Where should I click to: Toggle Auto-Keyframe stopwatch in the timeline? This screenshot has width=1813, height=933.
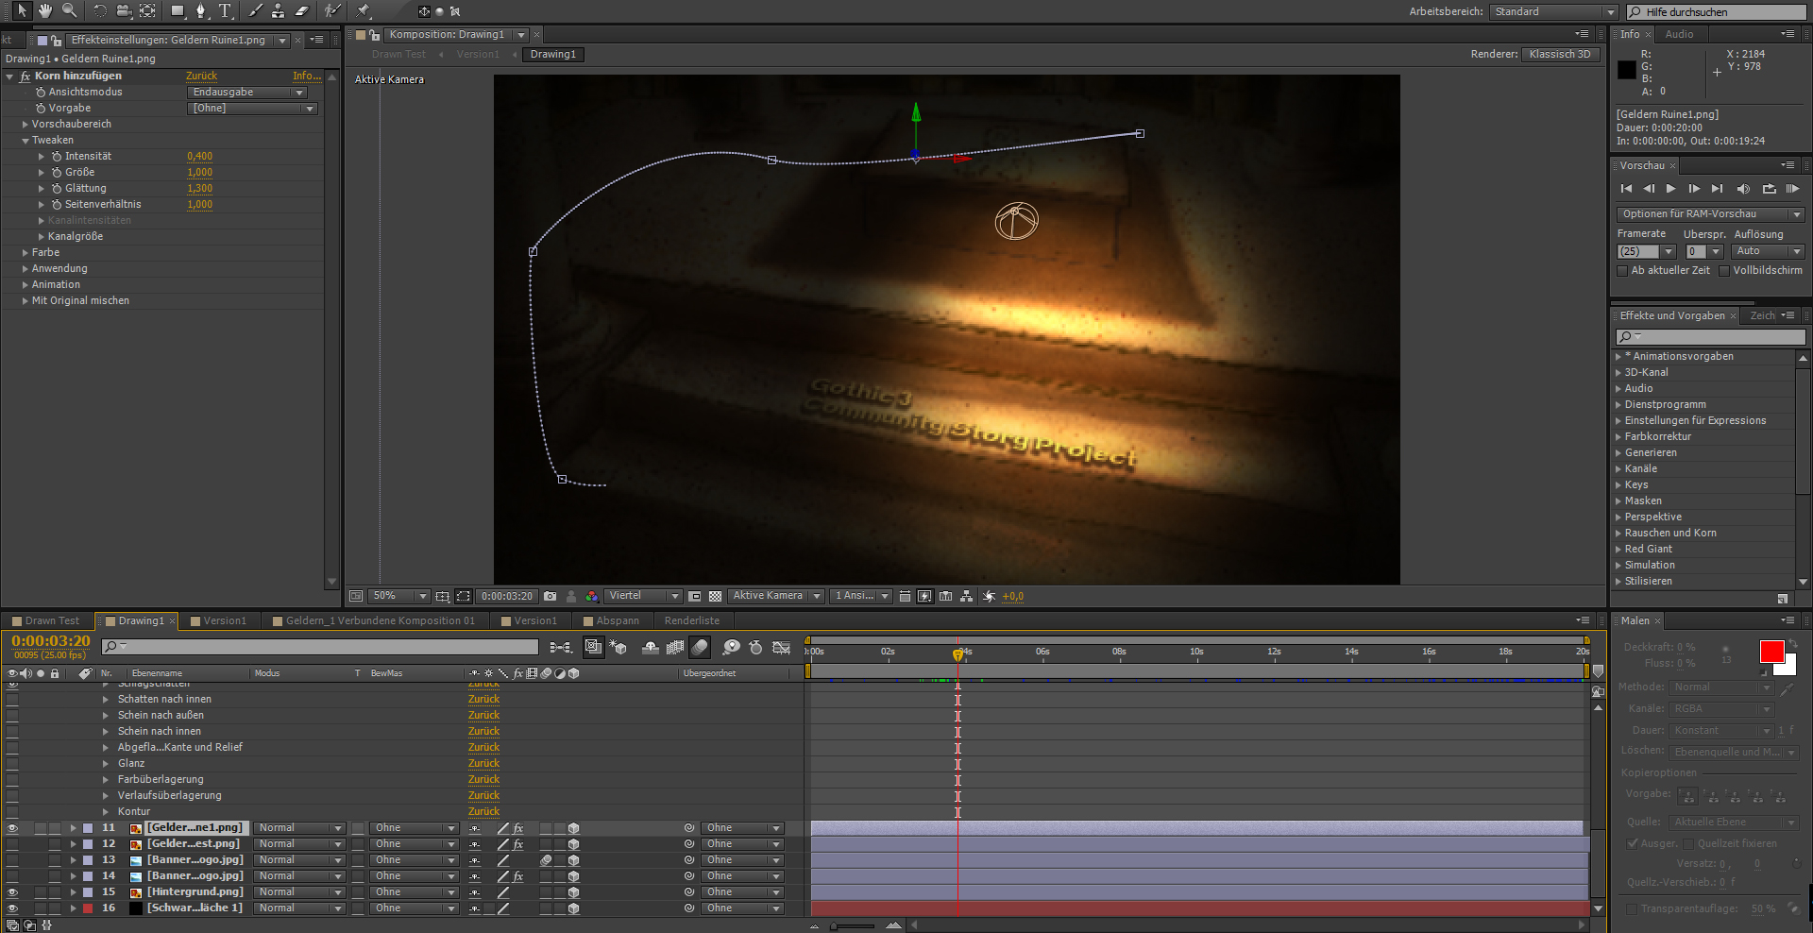tap(755, 647)
